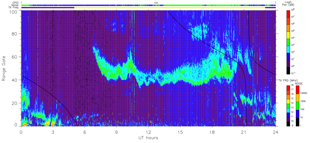Click the x-axis tick label '15'
This screenshot has height=143, width=310.
(180, 132)
